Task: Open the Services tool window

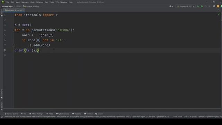Action: 100,114
